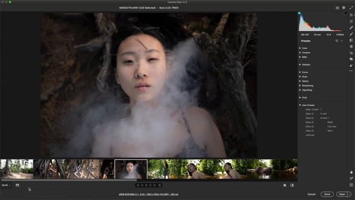Click the filmstrip horizontal scrollbar
This screenshot has height=200, width=355.
[x=69, y=180]
